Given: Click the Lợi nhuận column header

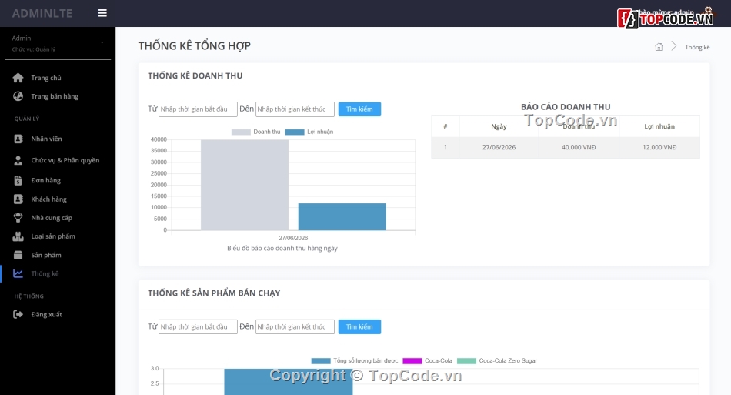Looking at the screenshot, I should 659,126.
